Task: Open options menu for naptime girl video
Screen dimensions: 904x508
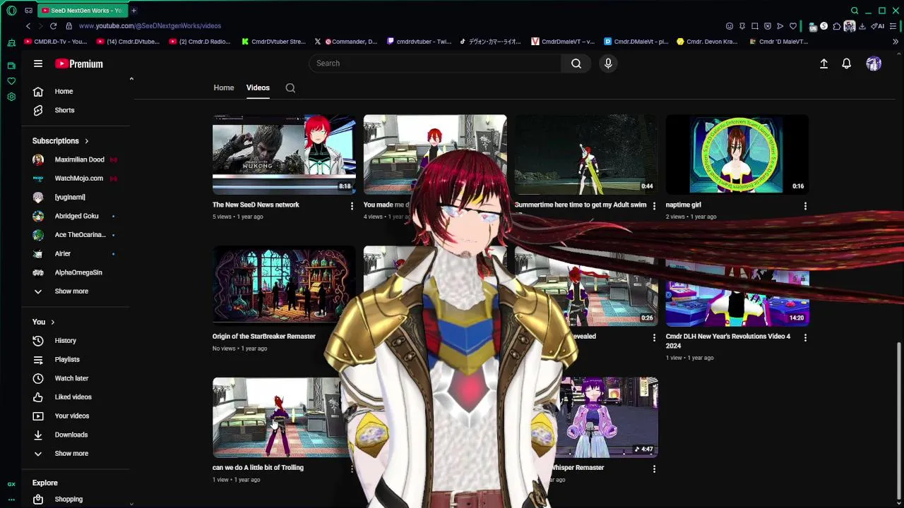Action: (805, 206)
